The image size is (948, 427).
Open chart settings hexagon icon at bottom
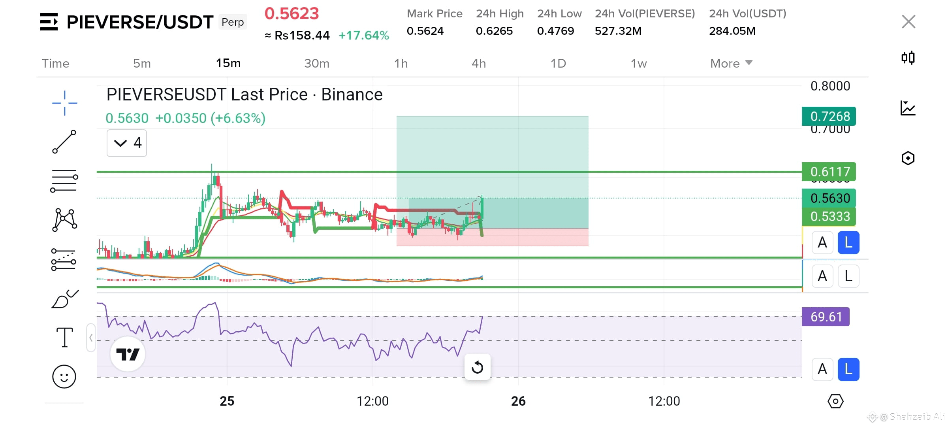pos(835,402)
